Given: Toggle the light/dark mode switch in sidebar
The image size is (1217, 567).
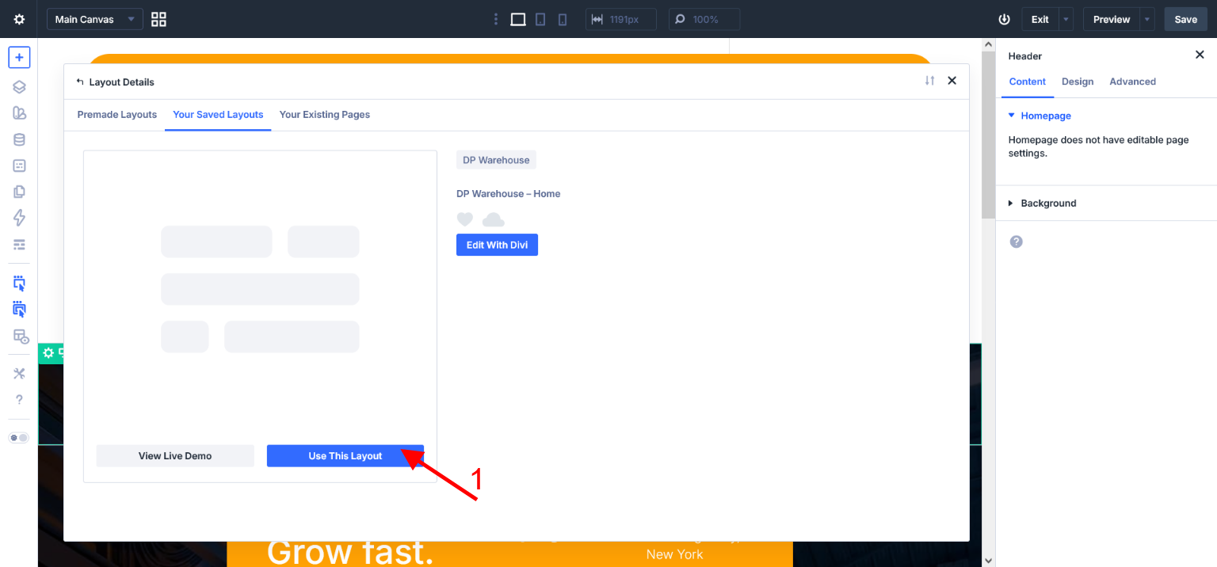Looking at the screenshot, I should point(19,437).
